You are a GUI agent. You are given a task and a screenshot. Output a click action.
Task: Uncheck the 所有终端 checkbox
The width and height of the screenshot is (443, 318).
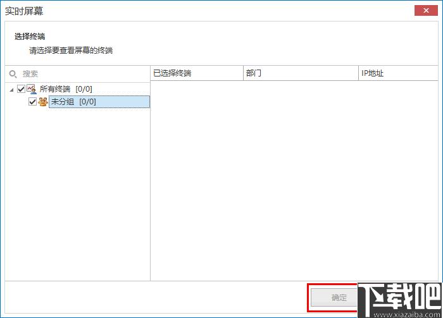coord(21,89)
